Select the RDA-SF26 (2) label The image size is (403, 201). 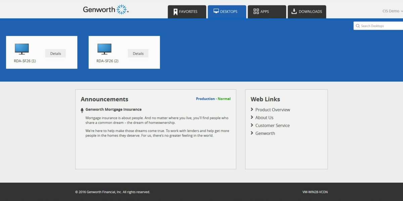pyautogui.click(x=107, y=61)
